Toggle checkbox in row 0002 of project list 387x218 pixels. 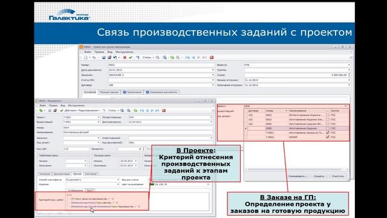click(x=328, y=115)
